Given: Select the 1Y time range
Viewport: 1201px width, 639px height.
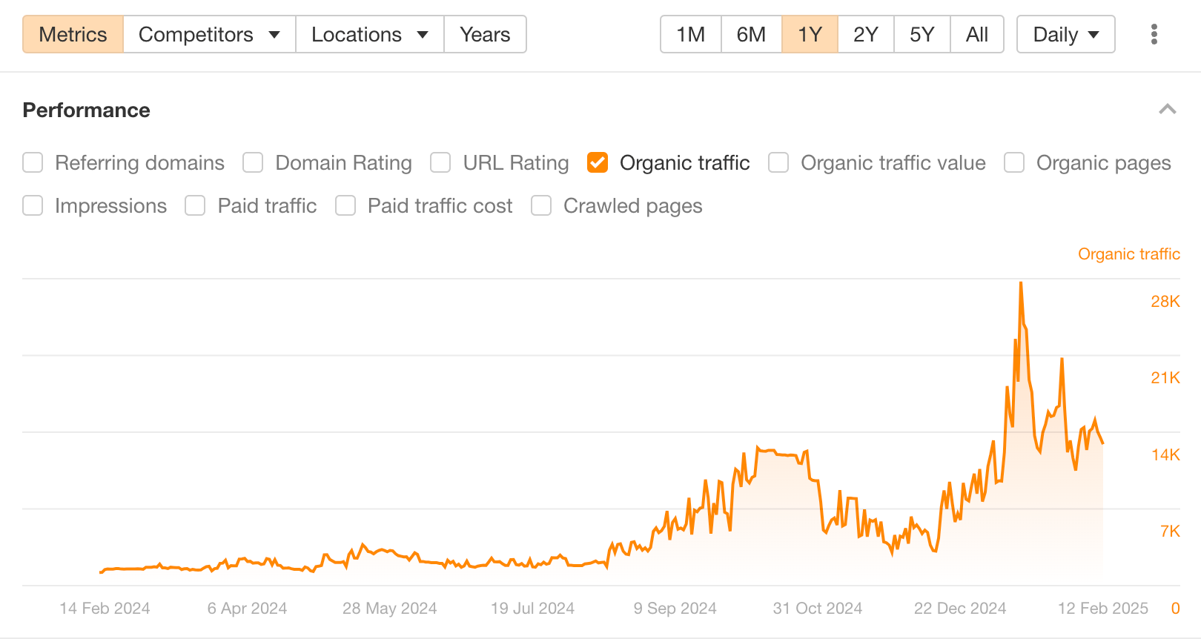Looking at the screenshot, I should (x=810, y=34).
